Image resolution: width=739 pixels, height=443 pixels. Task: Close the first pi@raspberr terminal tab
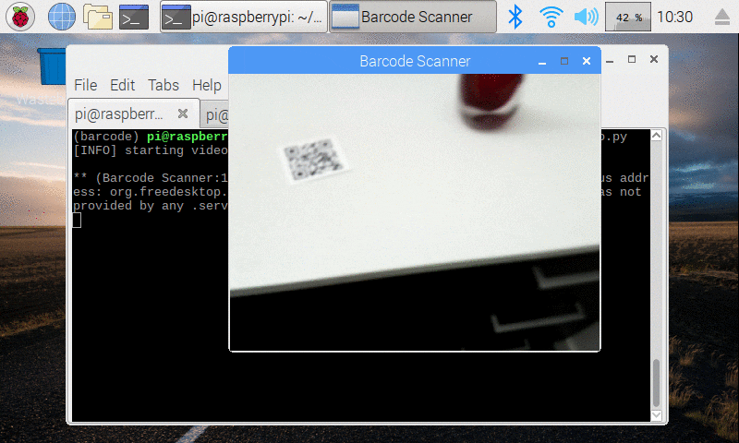[183, 114]
